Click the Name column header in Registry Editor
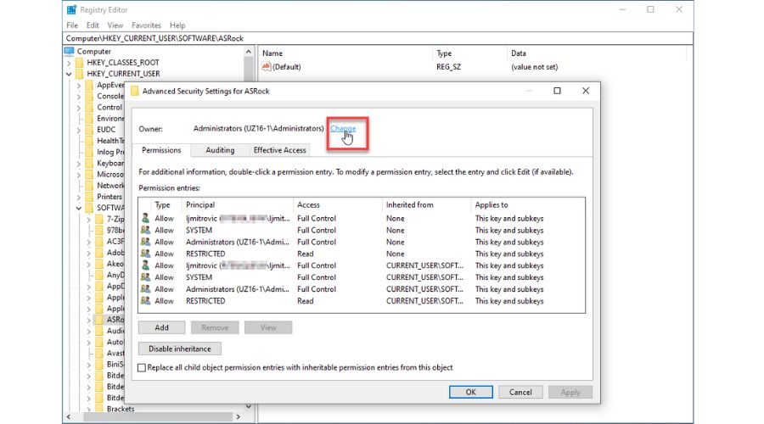Viewport: 764px width, 424px height. [345, 53]
